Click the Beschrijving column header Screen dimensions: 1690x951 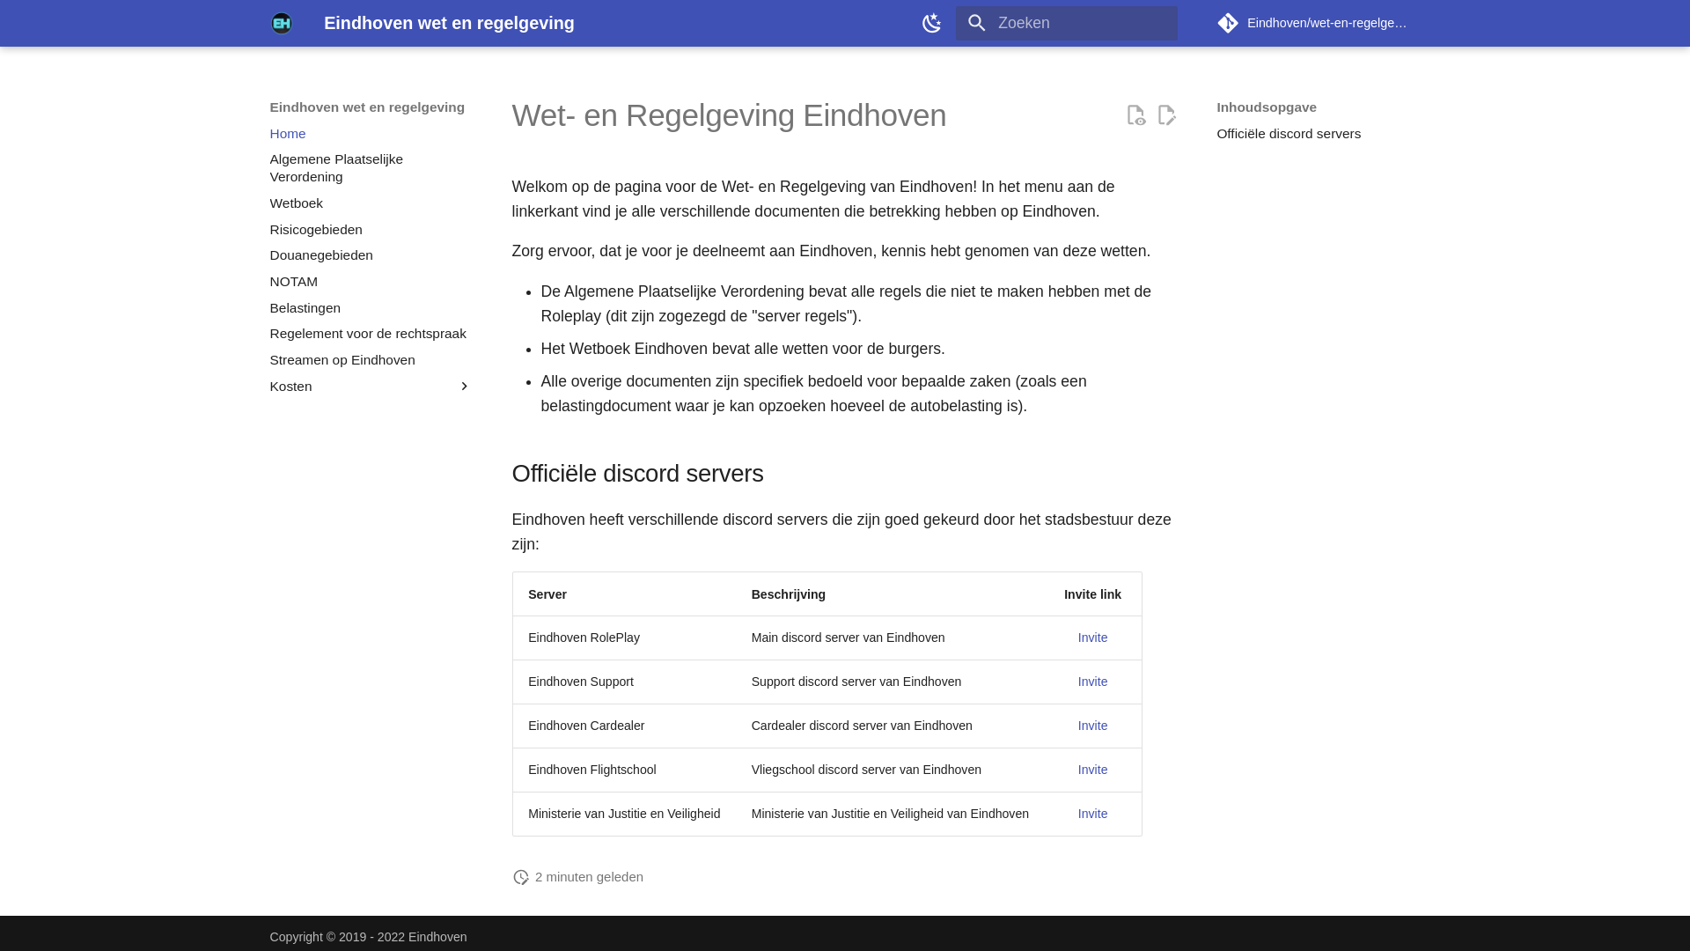(788, 594)
